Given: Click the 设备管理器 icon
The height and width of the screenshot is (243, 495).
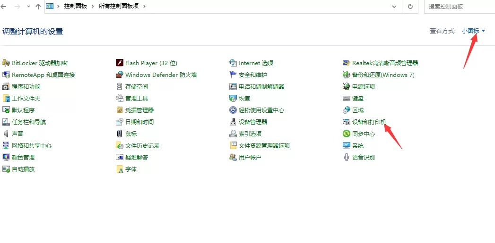Looking at the screenshot, I should point(233,122).
